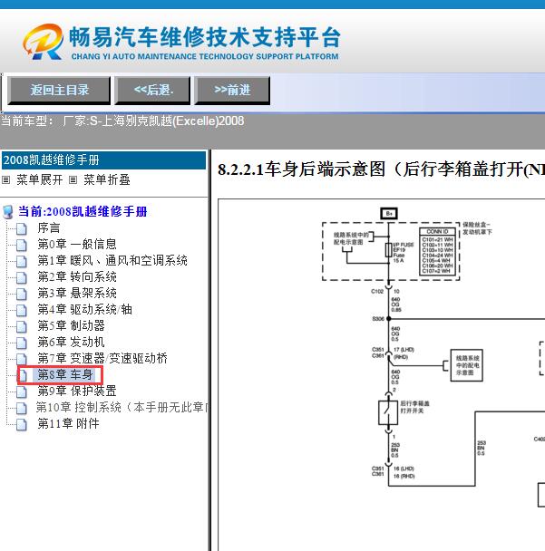Click the page icon beside 第4章

point(22,310)
